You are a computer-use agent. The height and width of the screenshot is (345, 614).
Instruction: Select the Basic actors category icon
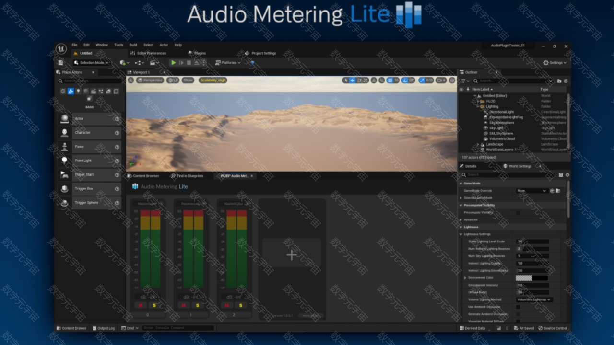(x=71, y=91)
